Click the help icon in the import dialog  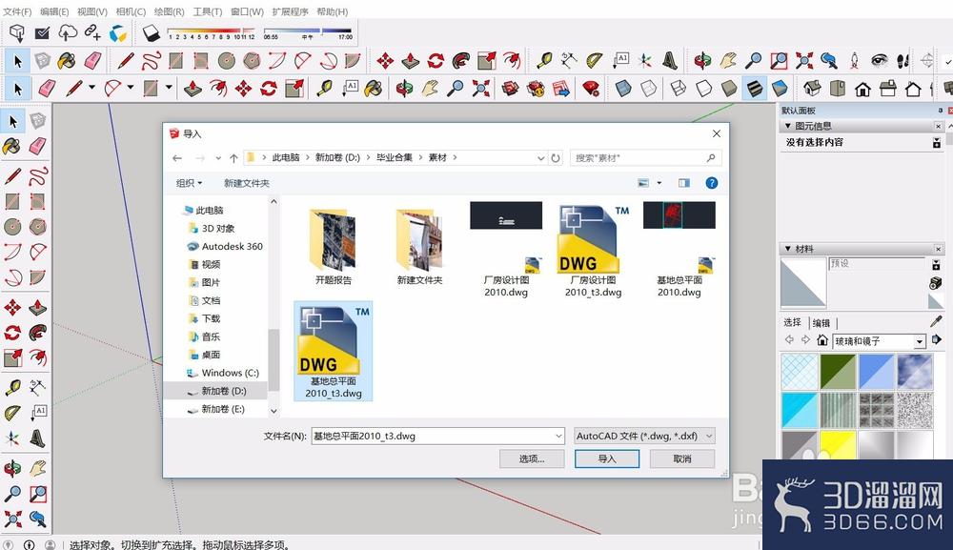[x=711, y=183]
